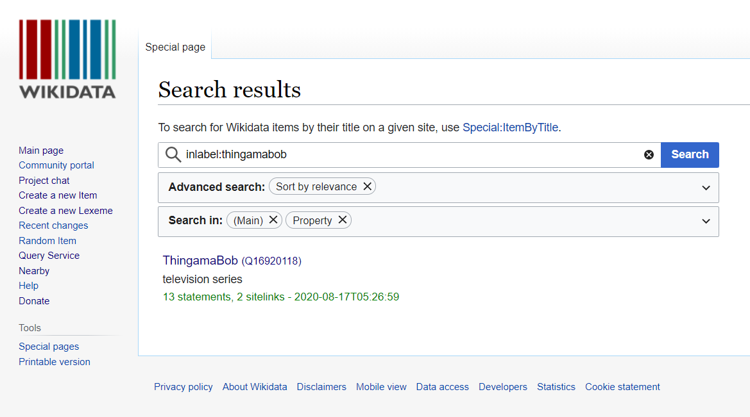Open Statistics footer link
Viewport: 750px width, 417px height.
pos(556,387)
